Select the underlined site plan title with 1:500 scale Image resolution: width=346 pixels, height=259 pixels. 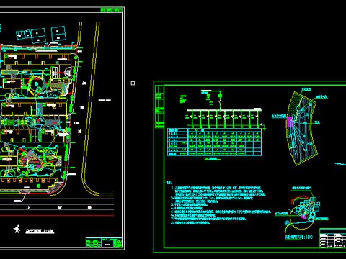tap(40, 231)
